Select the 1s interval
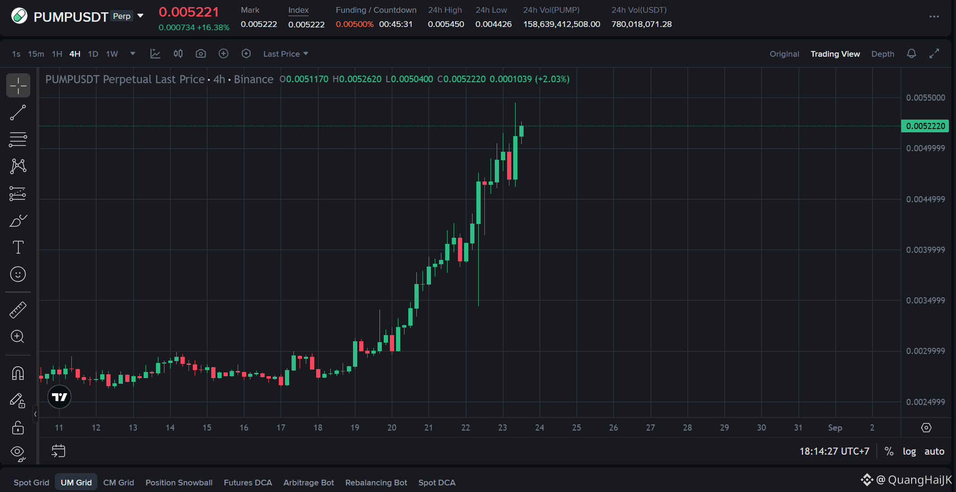 point(16,54)
